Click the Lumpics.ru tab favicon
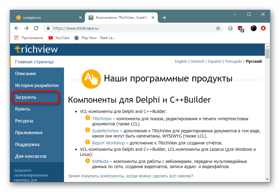 tap(19, 18)
